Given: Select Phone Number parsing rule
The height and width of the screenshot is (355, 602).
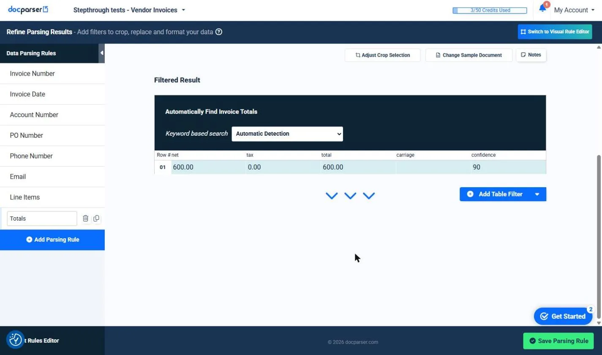Looking at the screenshot, I should coord(52,156).
